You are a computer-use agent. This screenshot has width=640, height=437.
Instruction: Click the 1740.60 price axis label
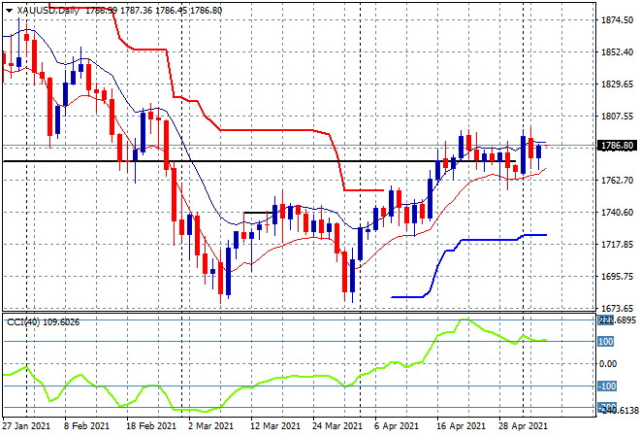pyautogui.click(x=618, y=212)
